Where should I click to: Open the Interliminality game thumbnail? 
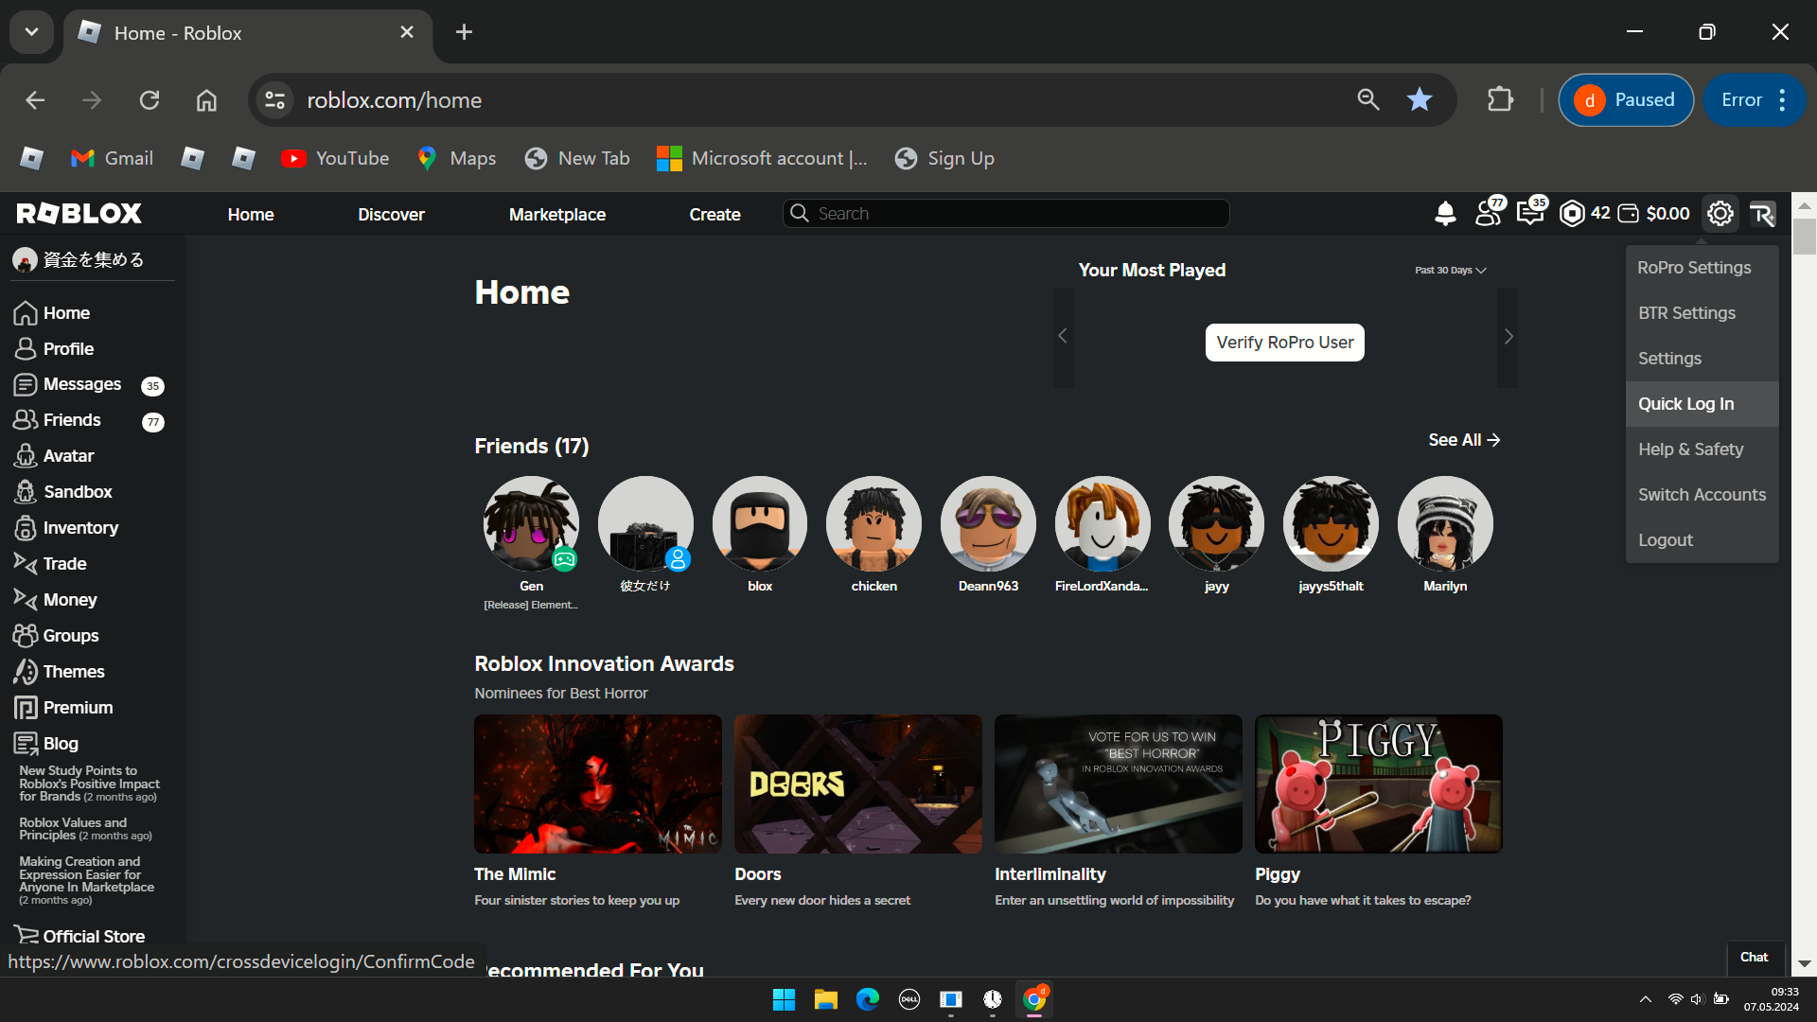coord(1118,784)
